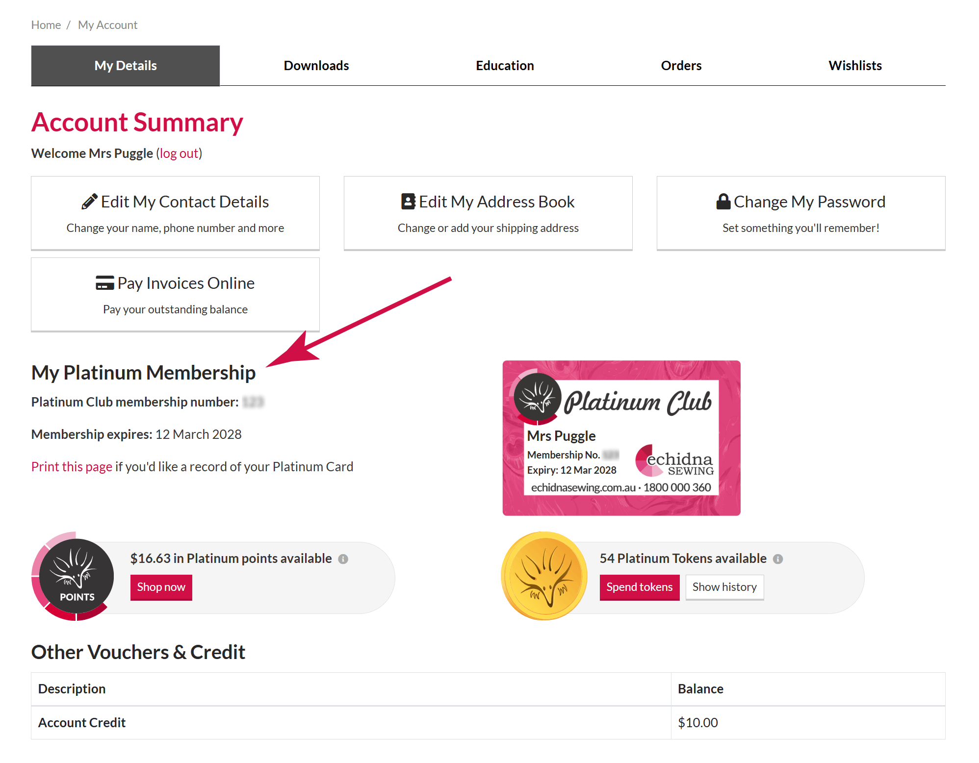The height and width of the screenshot is (763, 979).
Task: Click the Spend tokens button
Action: pos(640,587)
